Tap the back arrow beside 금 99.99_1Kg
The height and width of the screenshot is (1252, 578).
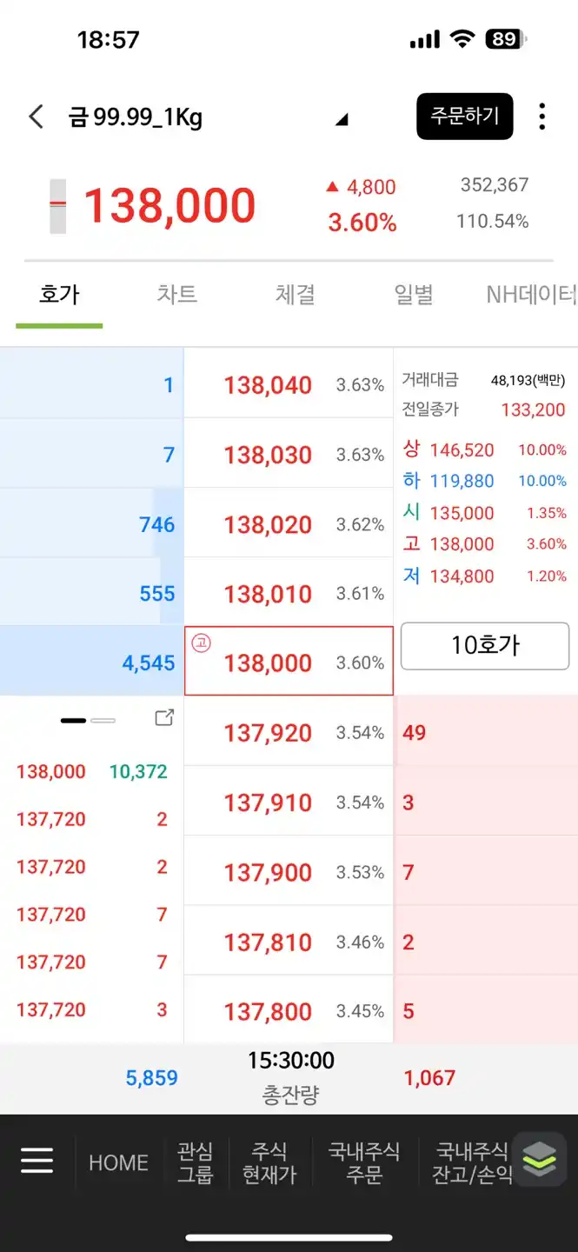click(35, 116)
